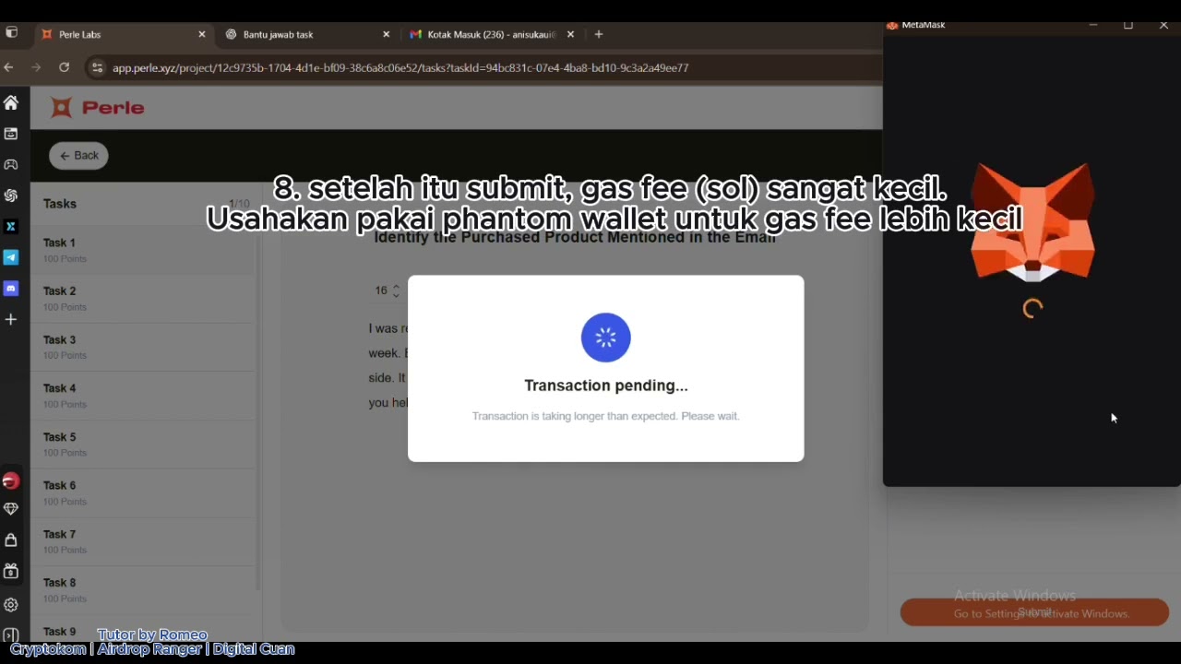Click the plus icon to add sidebar app
Viewport: 1181px width, 664px height.
11,319
